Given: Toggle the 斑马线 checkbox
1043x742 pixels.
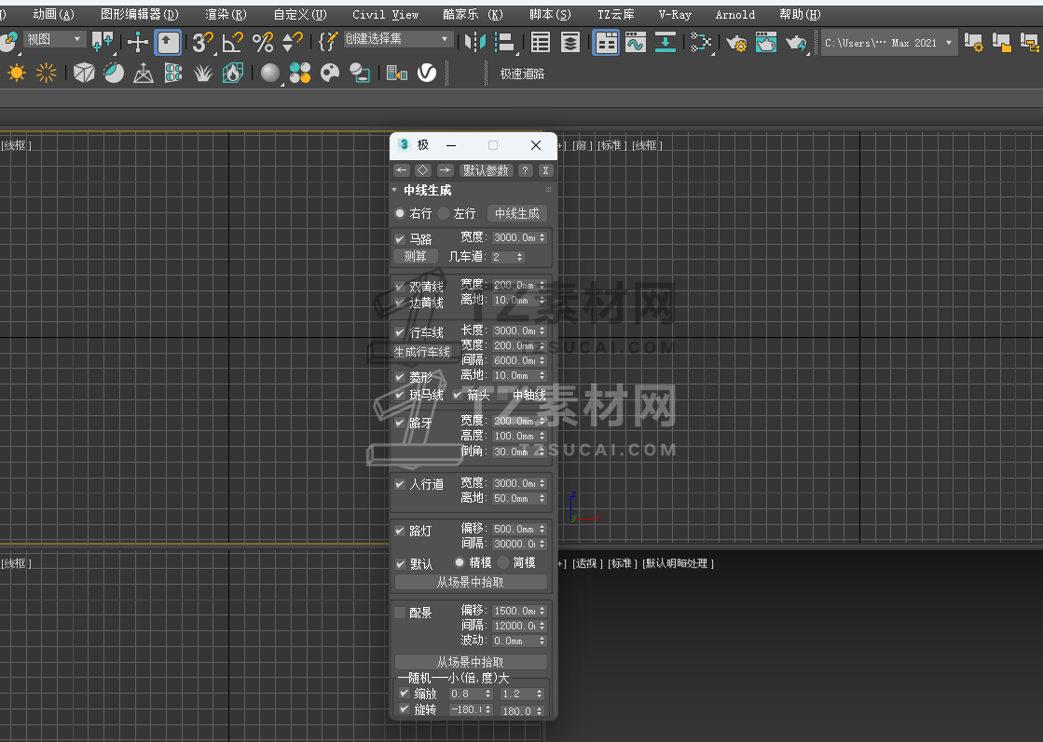Looking at the screenshot, I should (400, 395).
